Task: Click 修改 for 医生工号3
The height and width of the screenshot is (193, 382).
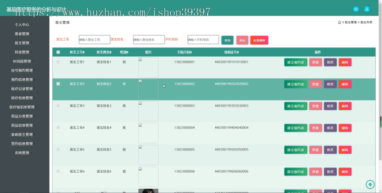Action: [x=330, y=106]
